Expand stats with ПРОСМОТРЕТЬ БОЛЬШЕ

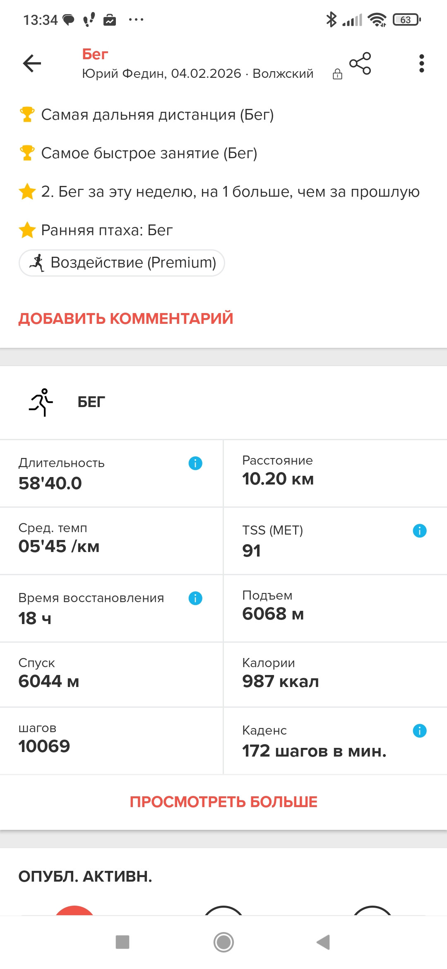coord(223,802)
